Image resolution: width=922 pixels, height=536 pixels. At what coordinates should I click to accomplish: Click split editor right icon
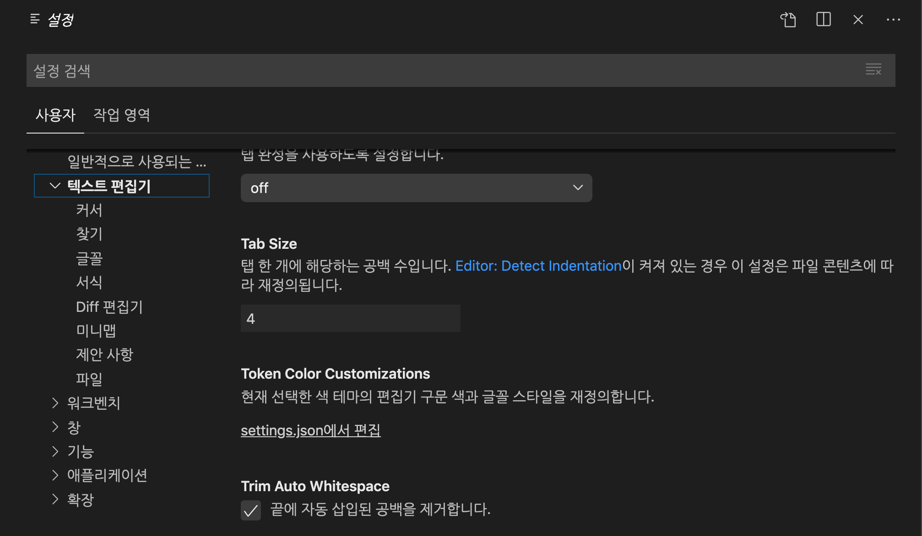point(823,20)
